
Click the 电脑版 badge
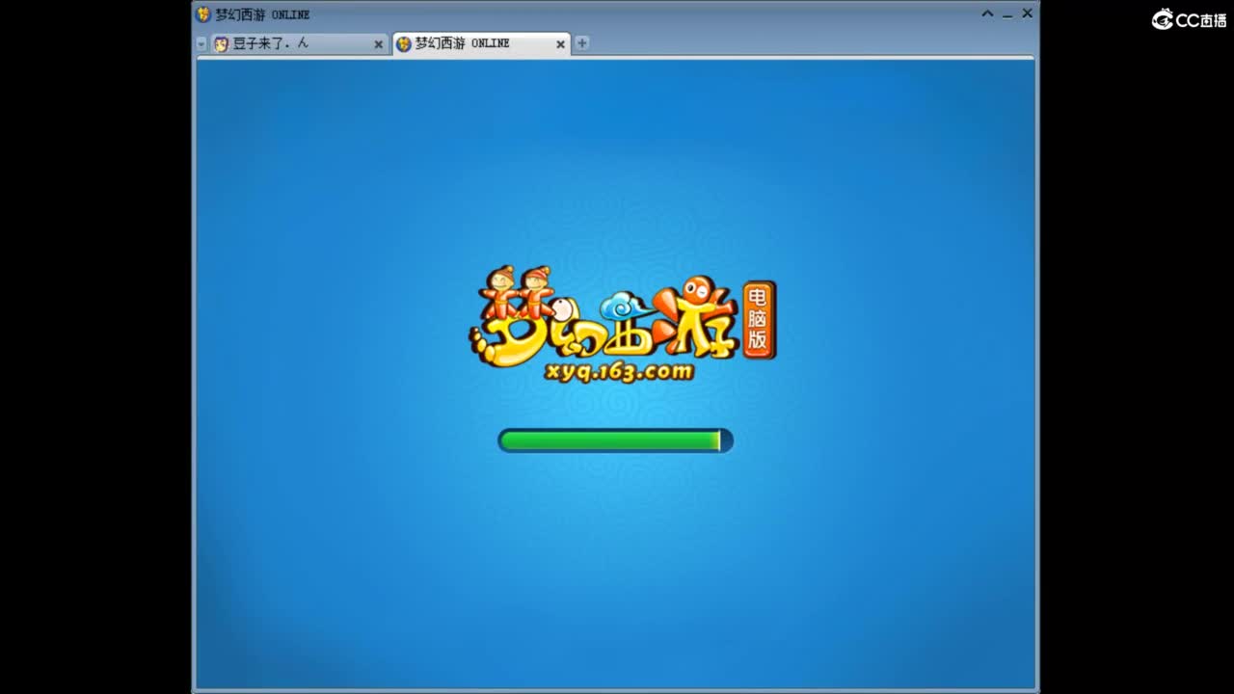click(759, 320)
